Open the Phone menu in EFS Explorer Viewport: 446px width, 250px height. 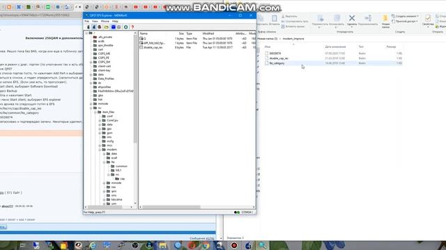(105, 22)
